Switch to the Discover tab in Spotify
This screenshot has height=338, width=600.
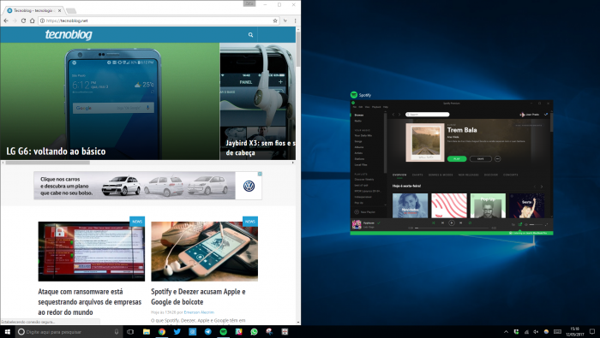click(491, 175)
